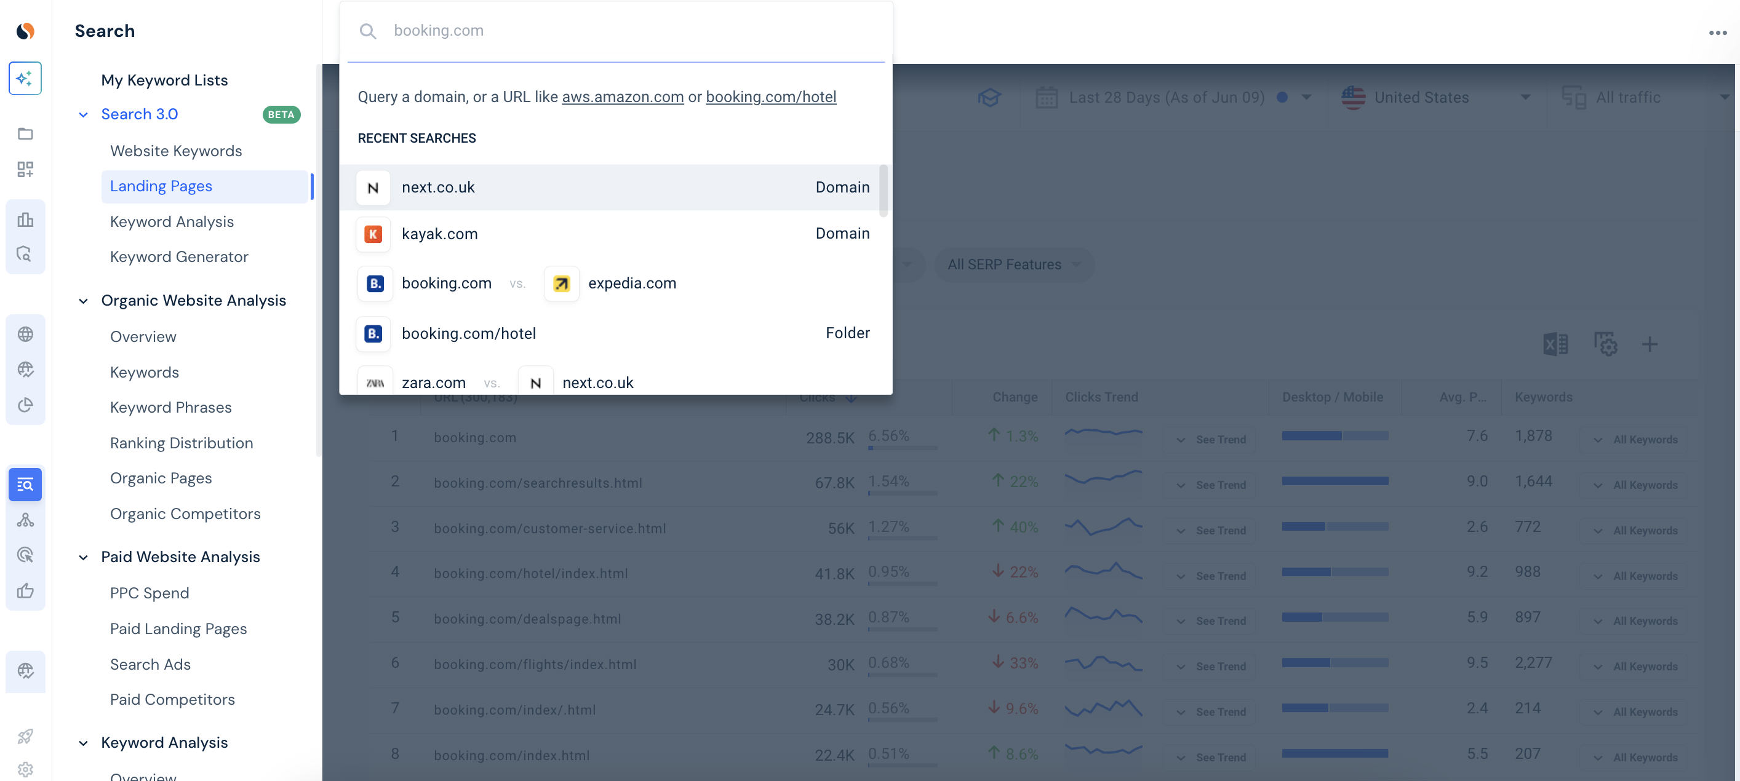Screen dimensions: 1740x781
Task: Open the Last 28 Days date dropdown
Action: tap(1174, 97)
